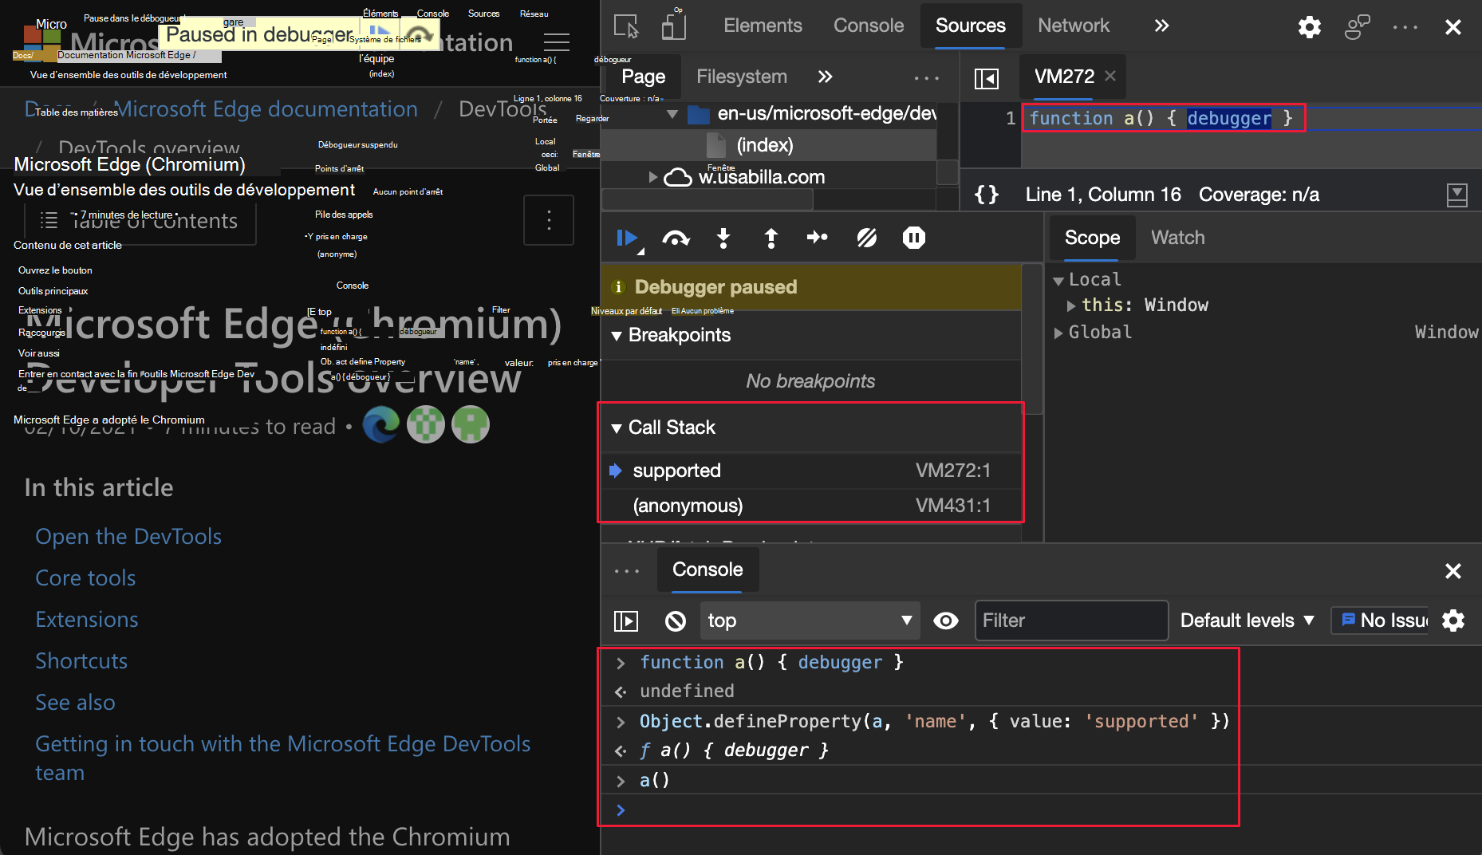Open the top-bar Console tab
Viewport: 1482px width, 855px height.
coord(869,26)
